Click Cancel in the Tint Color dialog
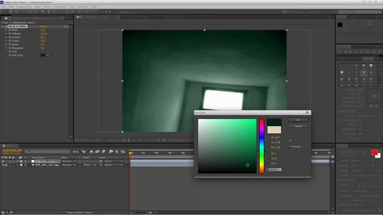 tap(298, 126)
